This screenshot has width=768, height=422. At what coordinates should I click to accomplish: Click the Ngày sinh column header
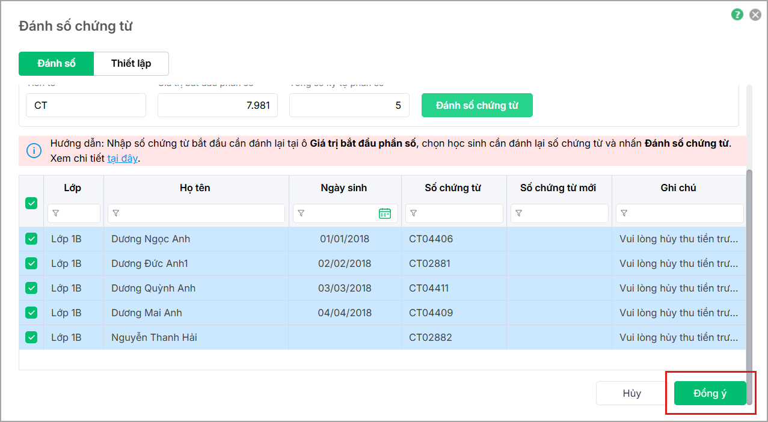point(344,188)
